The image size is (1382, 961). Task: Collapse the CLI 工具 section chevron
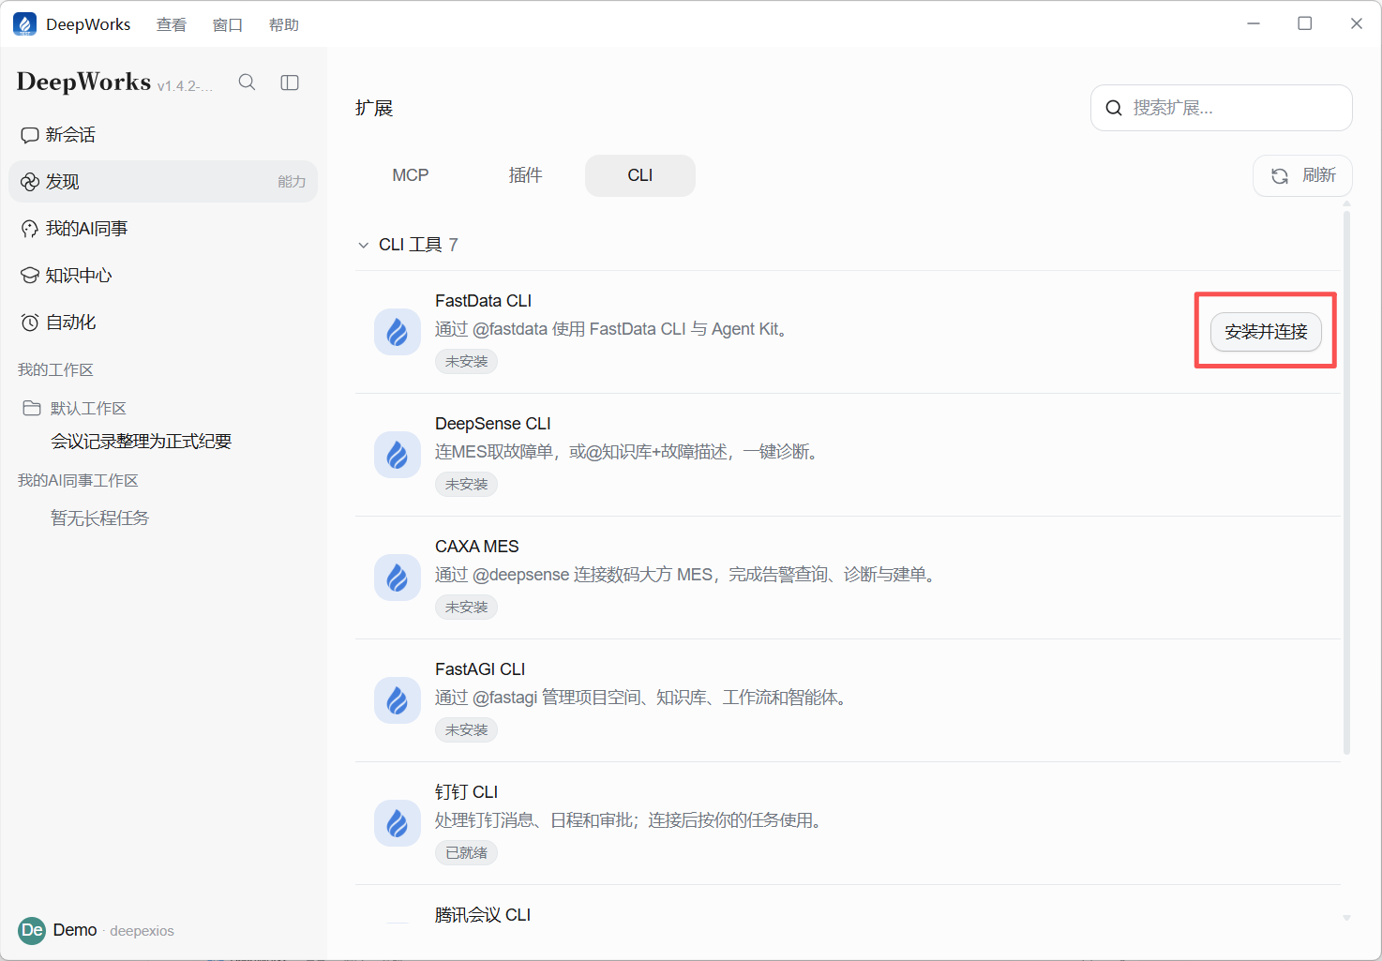pos(364,246)
